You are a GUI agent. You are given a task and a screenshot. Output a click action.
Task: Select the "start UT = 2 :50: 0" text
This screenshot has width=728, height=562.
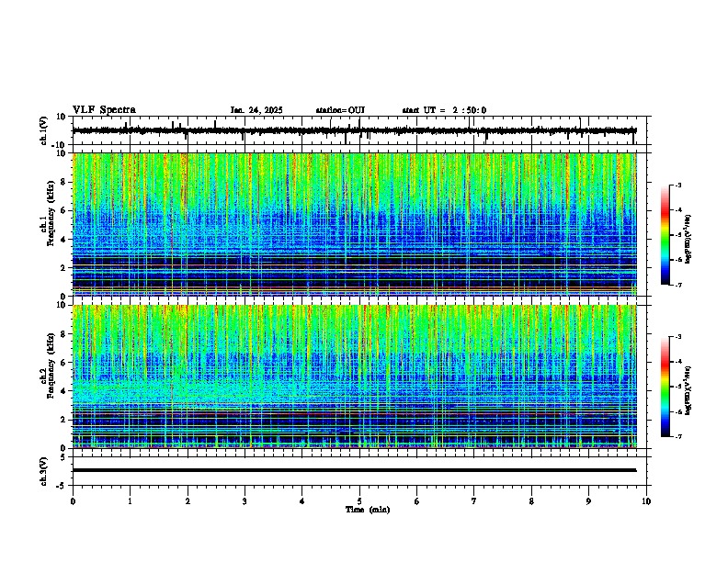(x=444, y=110)
